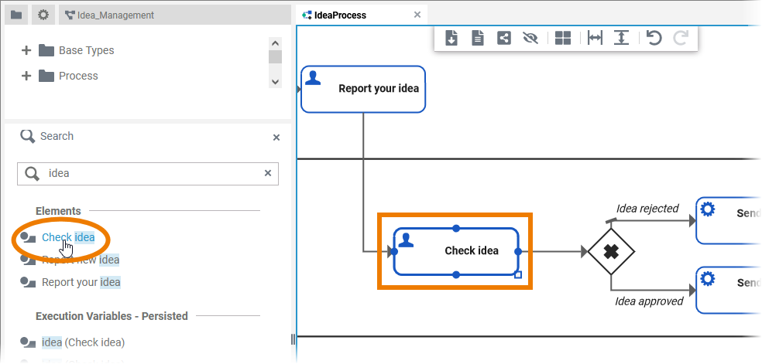
Task: Click the search input field containing 'idea'
Action: click(147, 173)
